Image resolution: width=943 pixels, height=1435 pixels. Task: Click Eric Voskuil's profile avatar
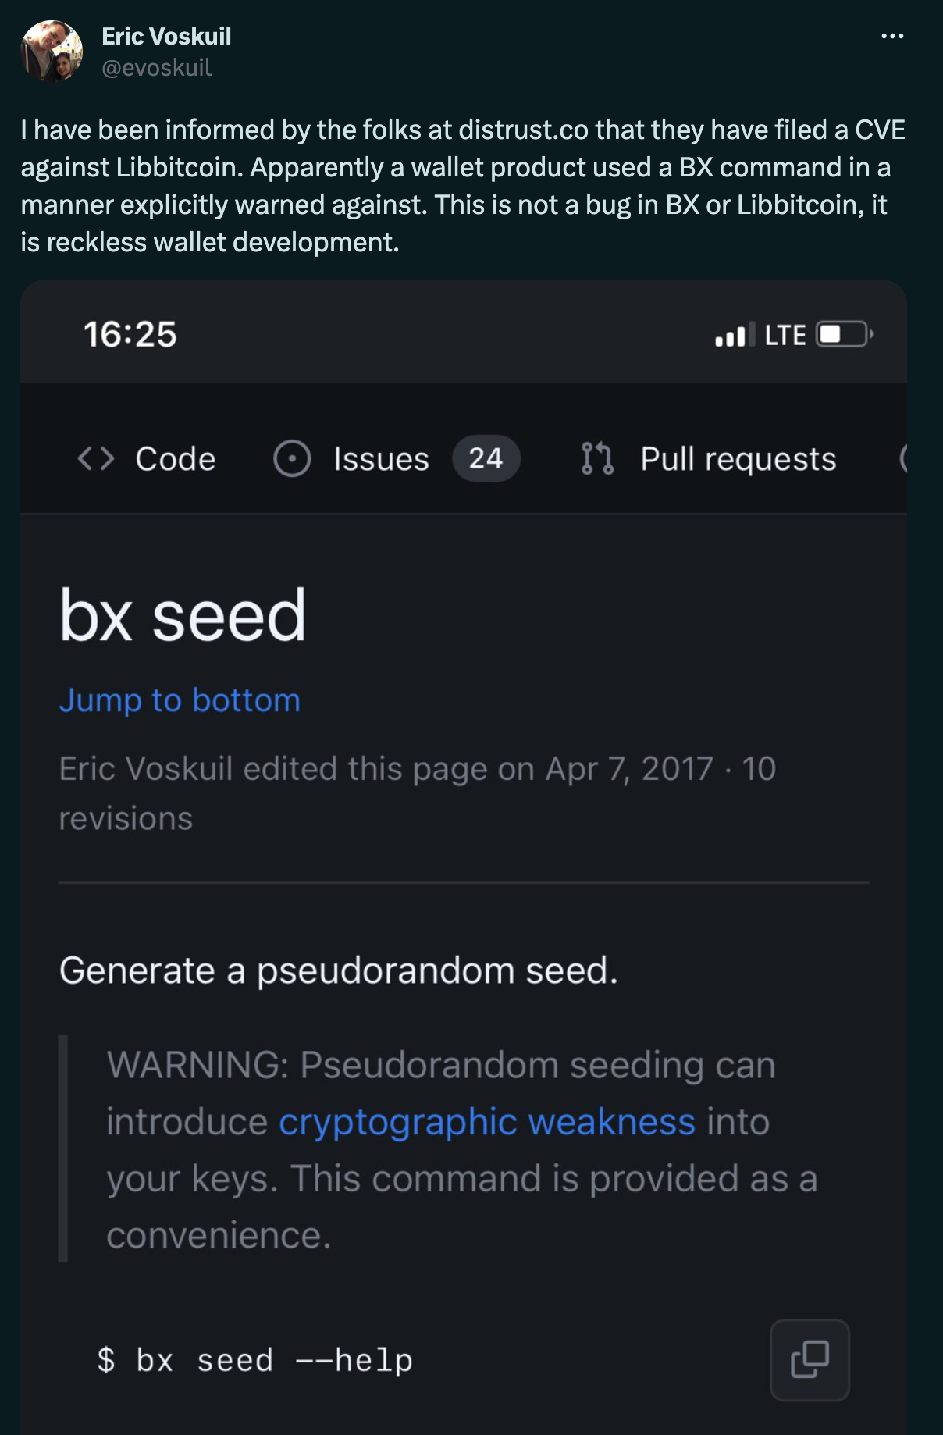pos(52,52)
